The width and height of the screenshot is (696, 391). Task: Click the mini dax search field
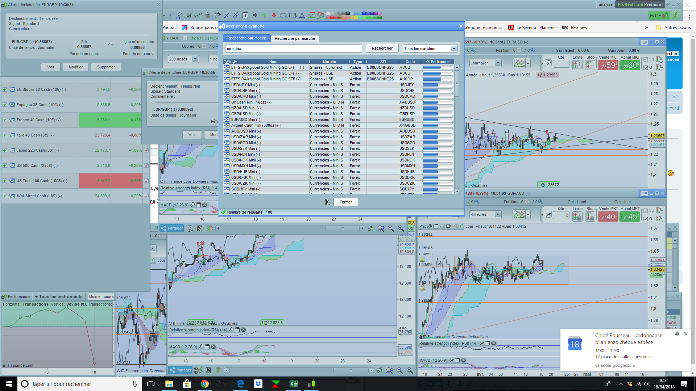[x=293, y=49]
